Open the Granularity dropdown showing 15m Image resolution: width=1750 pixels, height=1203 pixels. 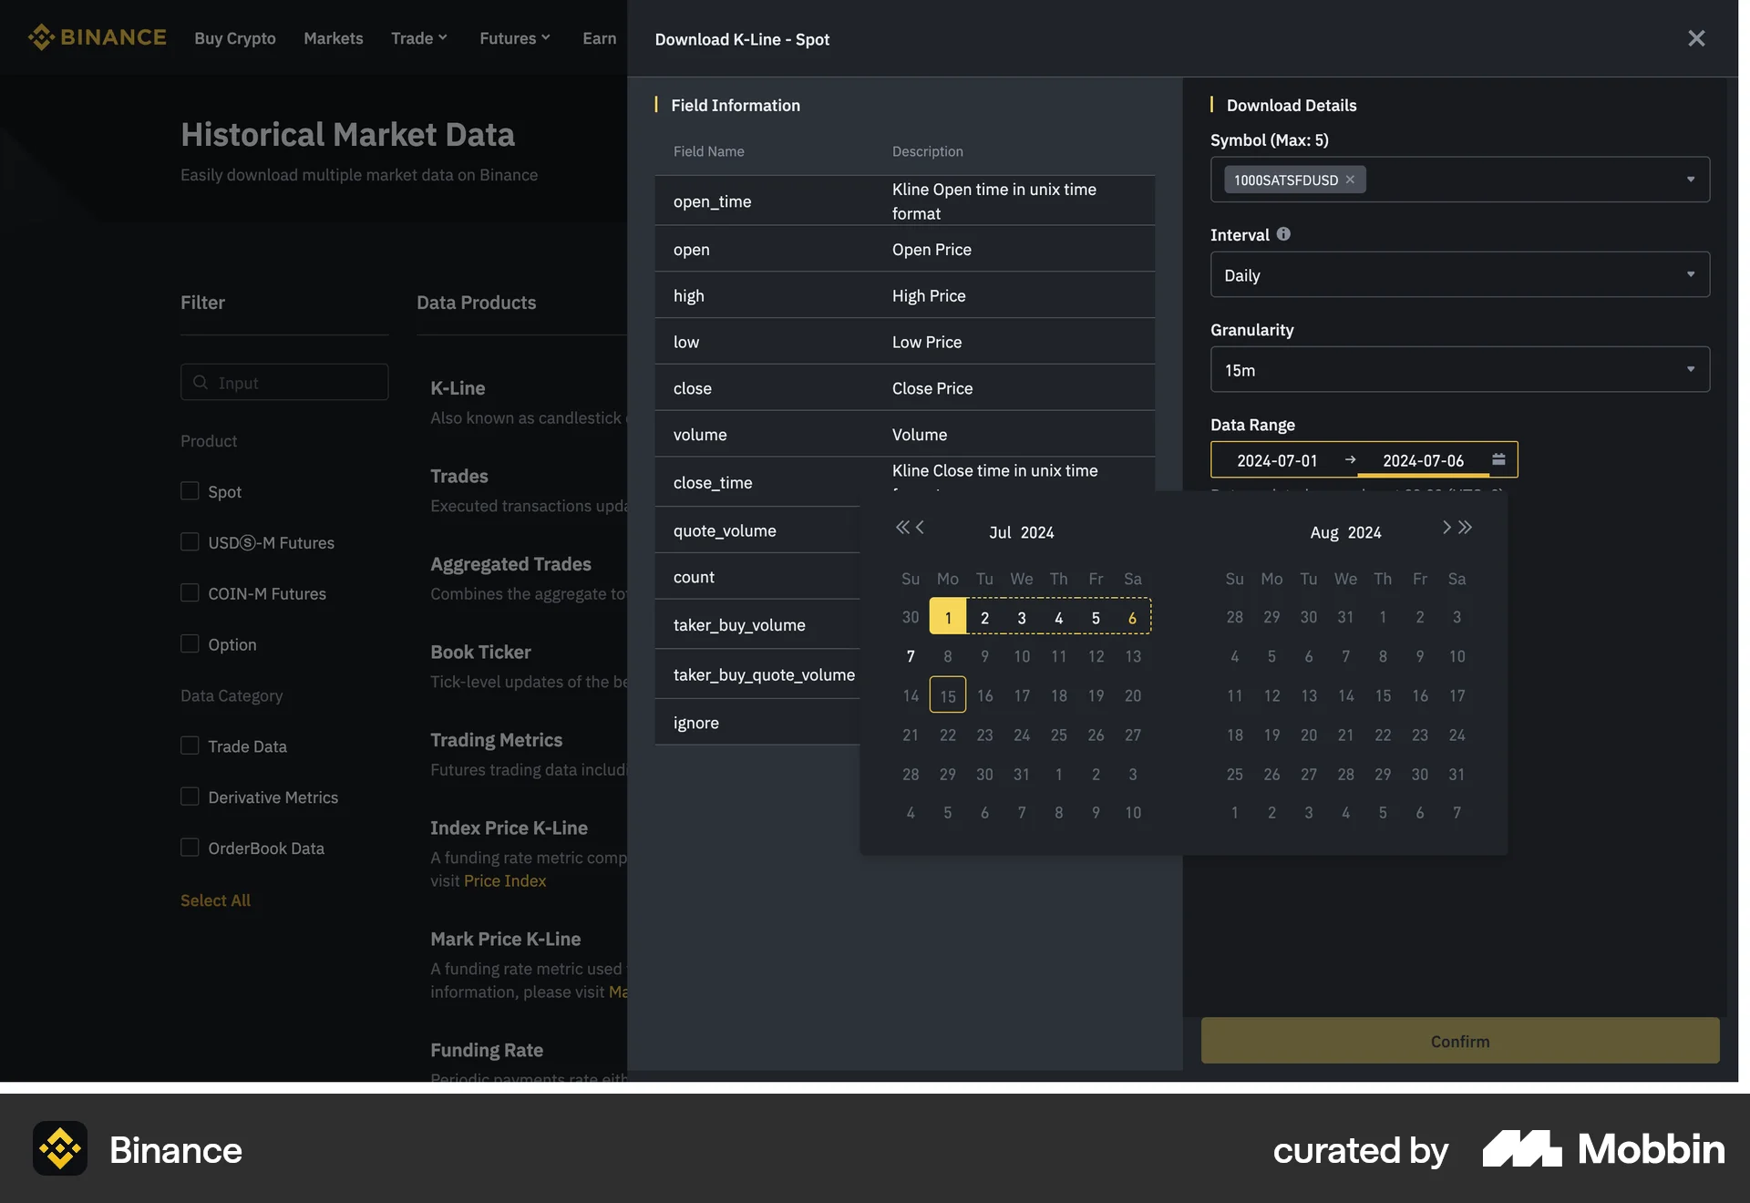click(1459, 369)
